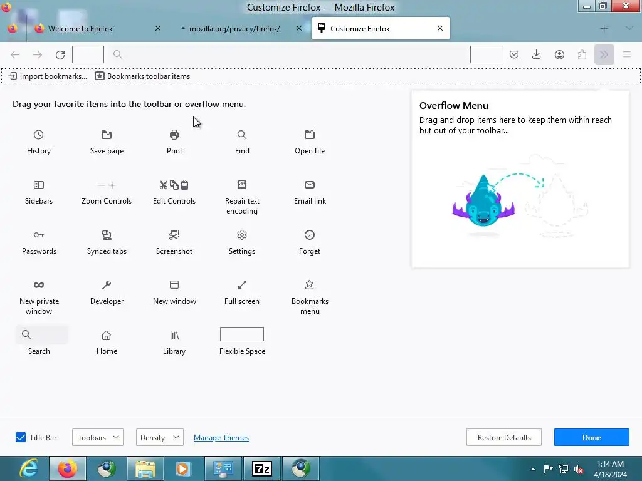This screenshot has height=481, width=642.
Task: Select the Synced tabs icon
Action: tap(107, 235)
